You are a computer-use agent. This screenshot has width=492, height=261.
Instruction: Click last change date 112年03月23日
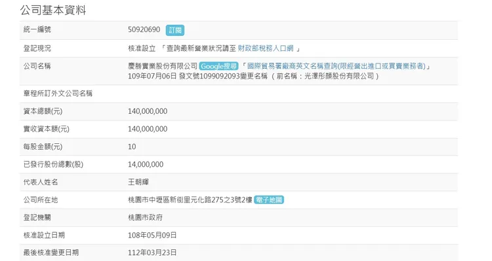coord(152,252)
